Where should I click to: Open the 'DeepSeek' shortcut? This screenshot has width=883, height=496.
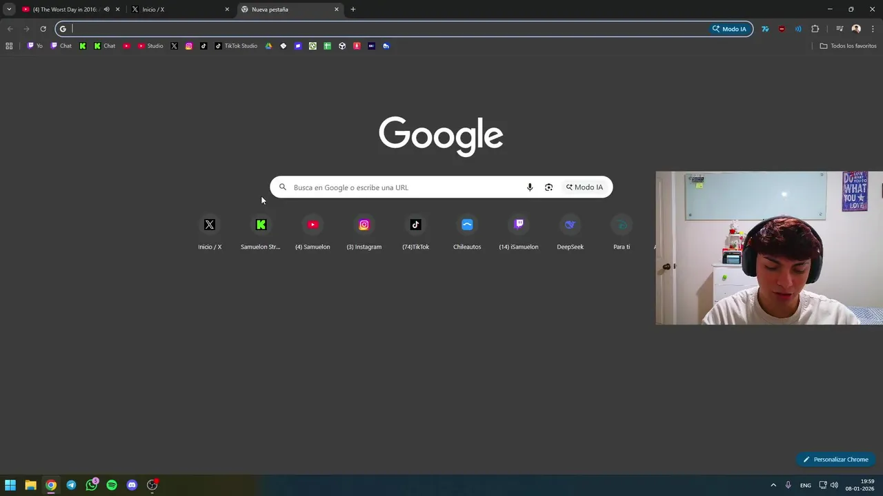click(x=570, y=233)
